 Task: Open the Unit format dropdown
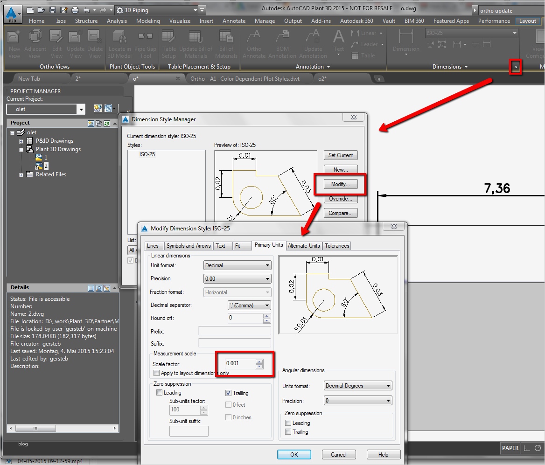point(238,265)
